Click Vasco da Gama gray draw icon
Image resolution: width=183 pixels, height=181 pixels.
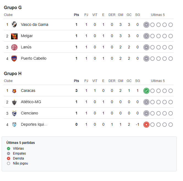tap(146, 25)
